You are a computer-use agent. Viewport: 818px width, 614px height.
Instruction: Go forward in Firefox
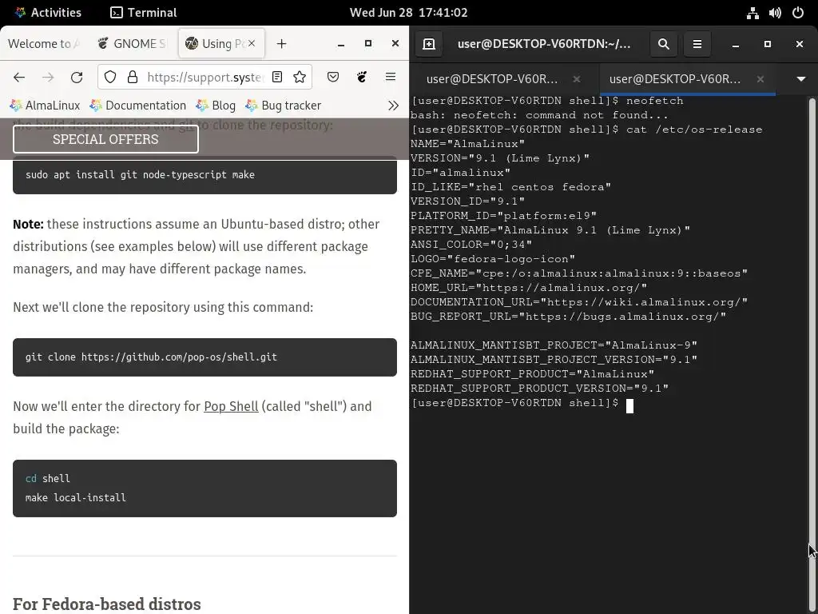[48, 78]
